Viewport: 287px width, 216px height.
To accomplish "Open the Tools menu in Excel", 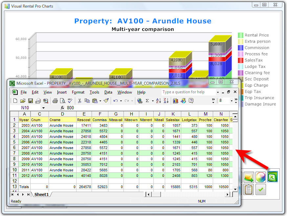I will coord(94,92).
